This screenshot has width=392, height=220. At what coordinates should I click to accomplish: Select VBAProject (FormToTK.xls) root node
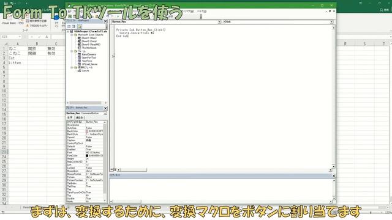coord(91,31)
